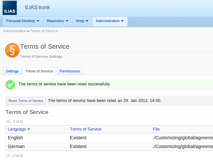Open the Permissions tab

[x=70, y=71]
